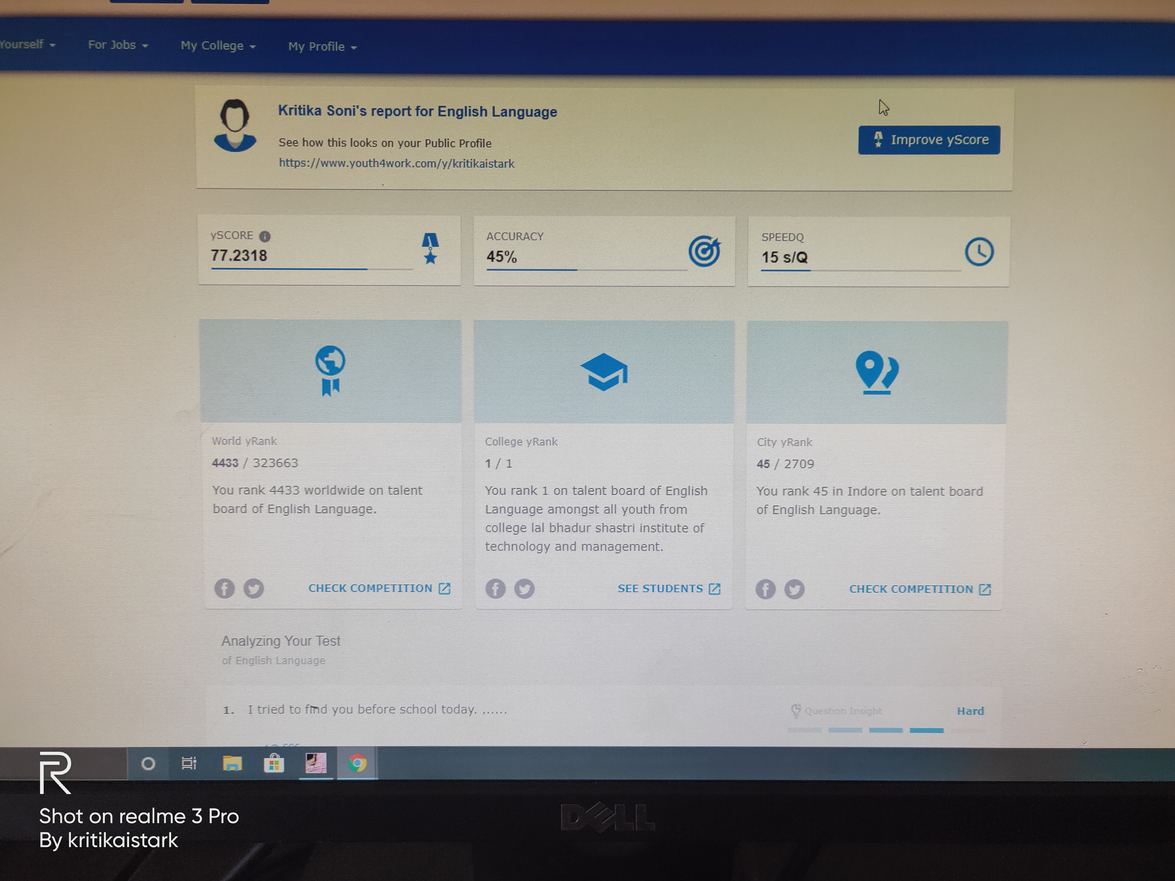Click Twitter share icon under City yRank
This screenshot has height=881, width=1175.
795,589
